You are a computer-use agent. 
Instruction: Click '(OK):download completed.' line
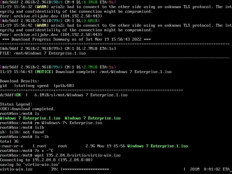(x=28, y=109)
